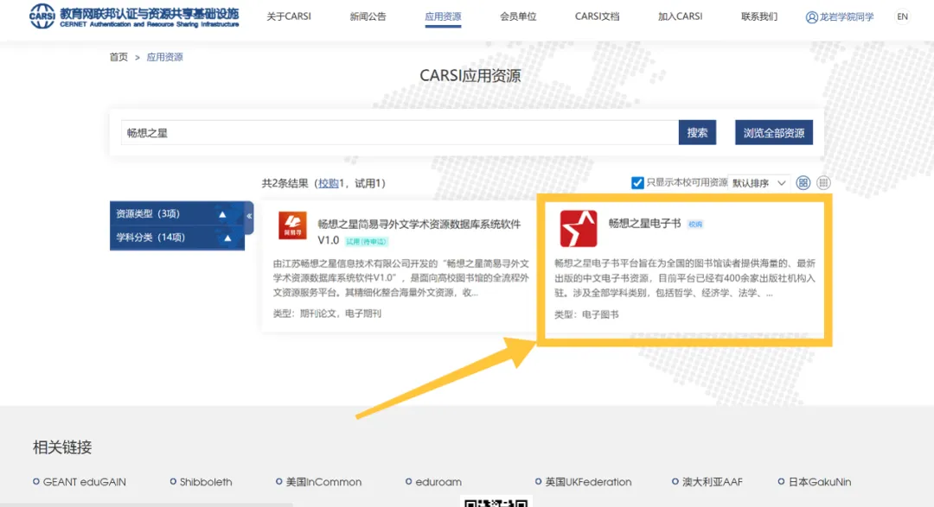Select the 应用资源 navigation tab
The width and height of the screenshot is (934, 507).
tap(443, 16)
